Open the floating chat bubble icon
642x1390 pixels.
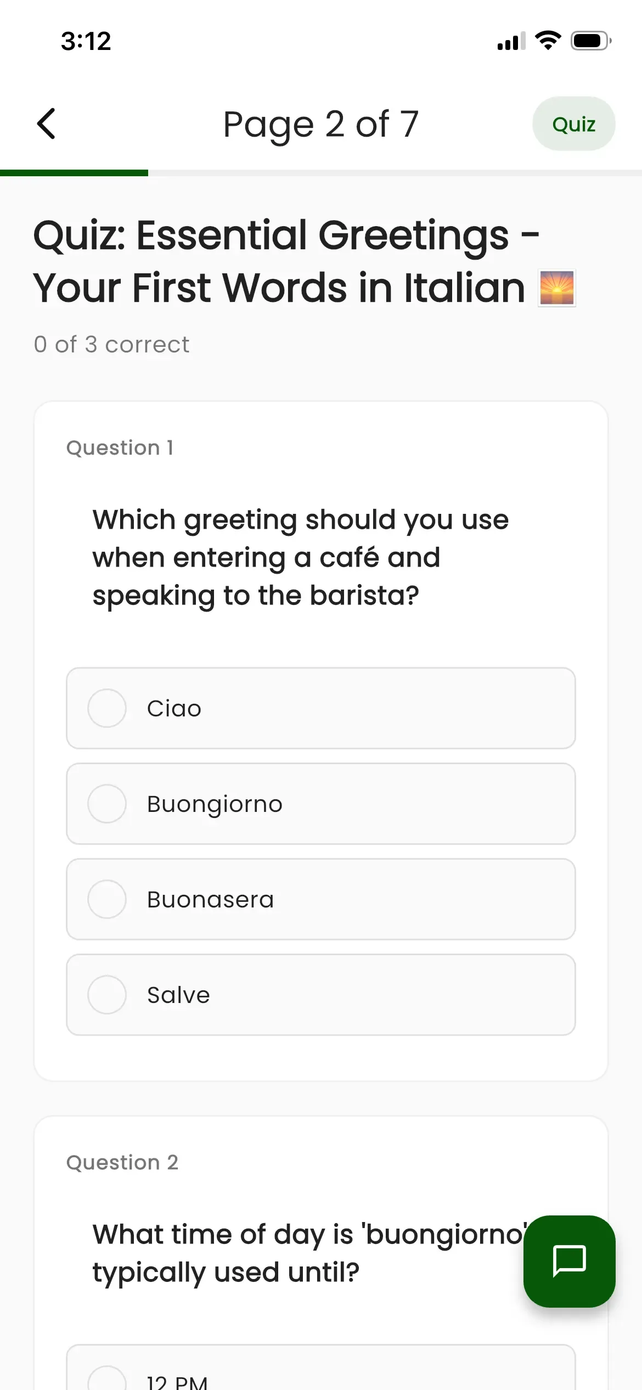point(569,1261)
